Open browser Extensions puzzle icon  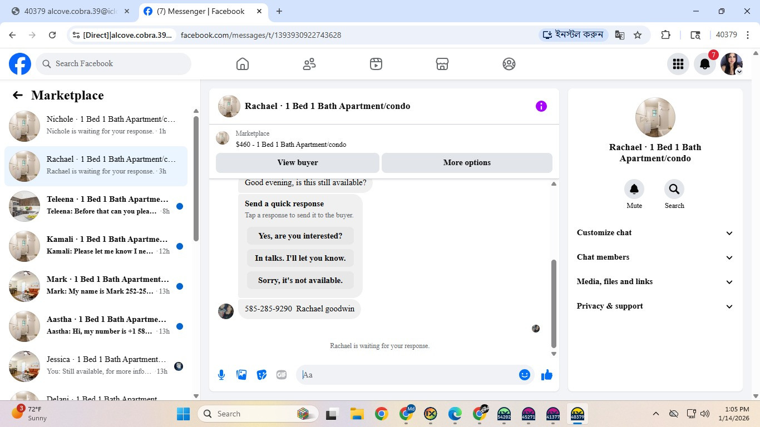tap(665, 35)
